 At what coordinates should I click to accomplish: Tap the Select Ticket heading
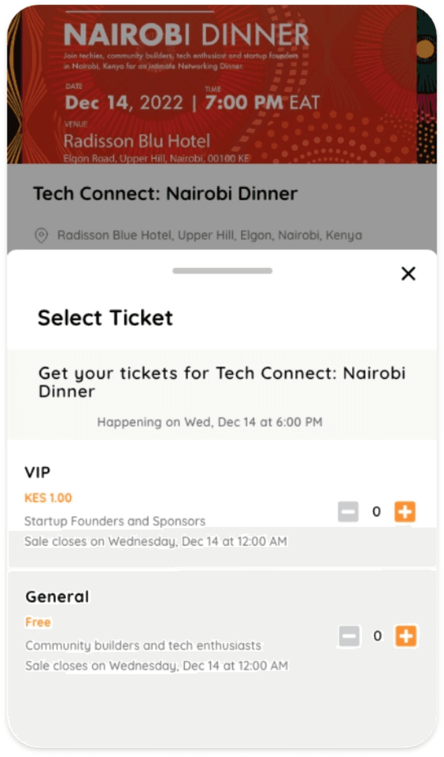(105, 318)
